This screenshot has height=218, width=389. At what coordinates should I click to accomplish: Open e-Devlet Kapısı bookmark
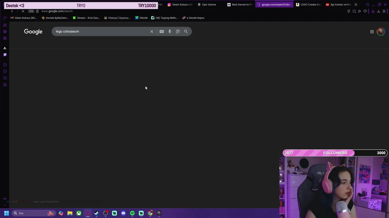tap(193, 18)
